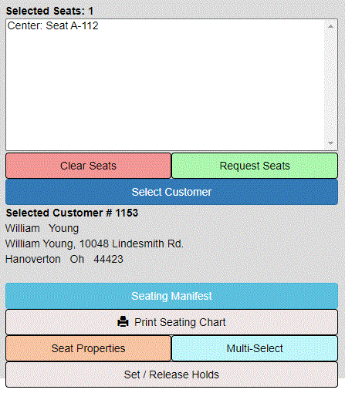Click the address line 10048 Lindesmith Rd.
This screenshot has height=393, width=345.
tap(131, 244)
